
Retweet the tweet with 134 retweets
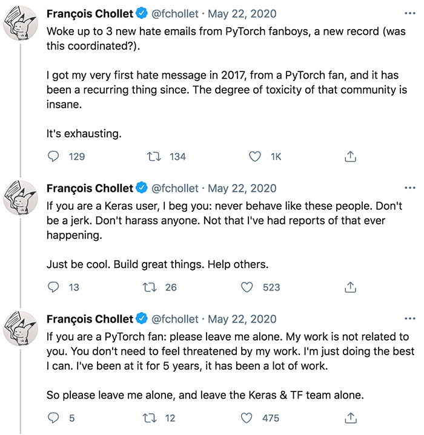pos(154,157)
